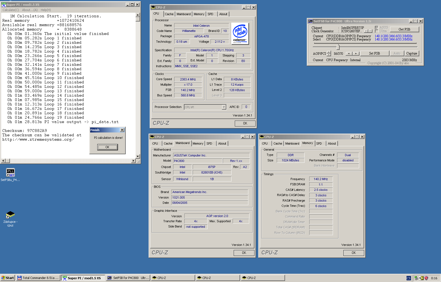Click OK in the top CPU-Z window
441x282 pixels.
click(245, 123)
